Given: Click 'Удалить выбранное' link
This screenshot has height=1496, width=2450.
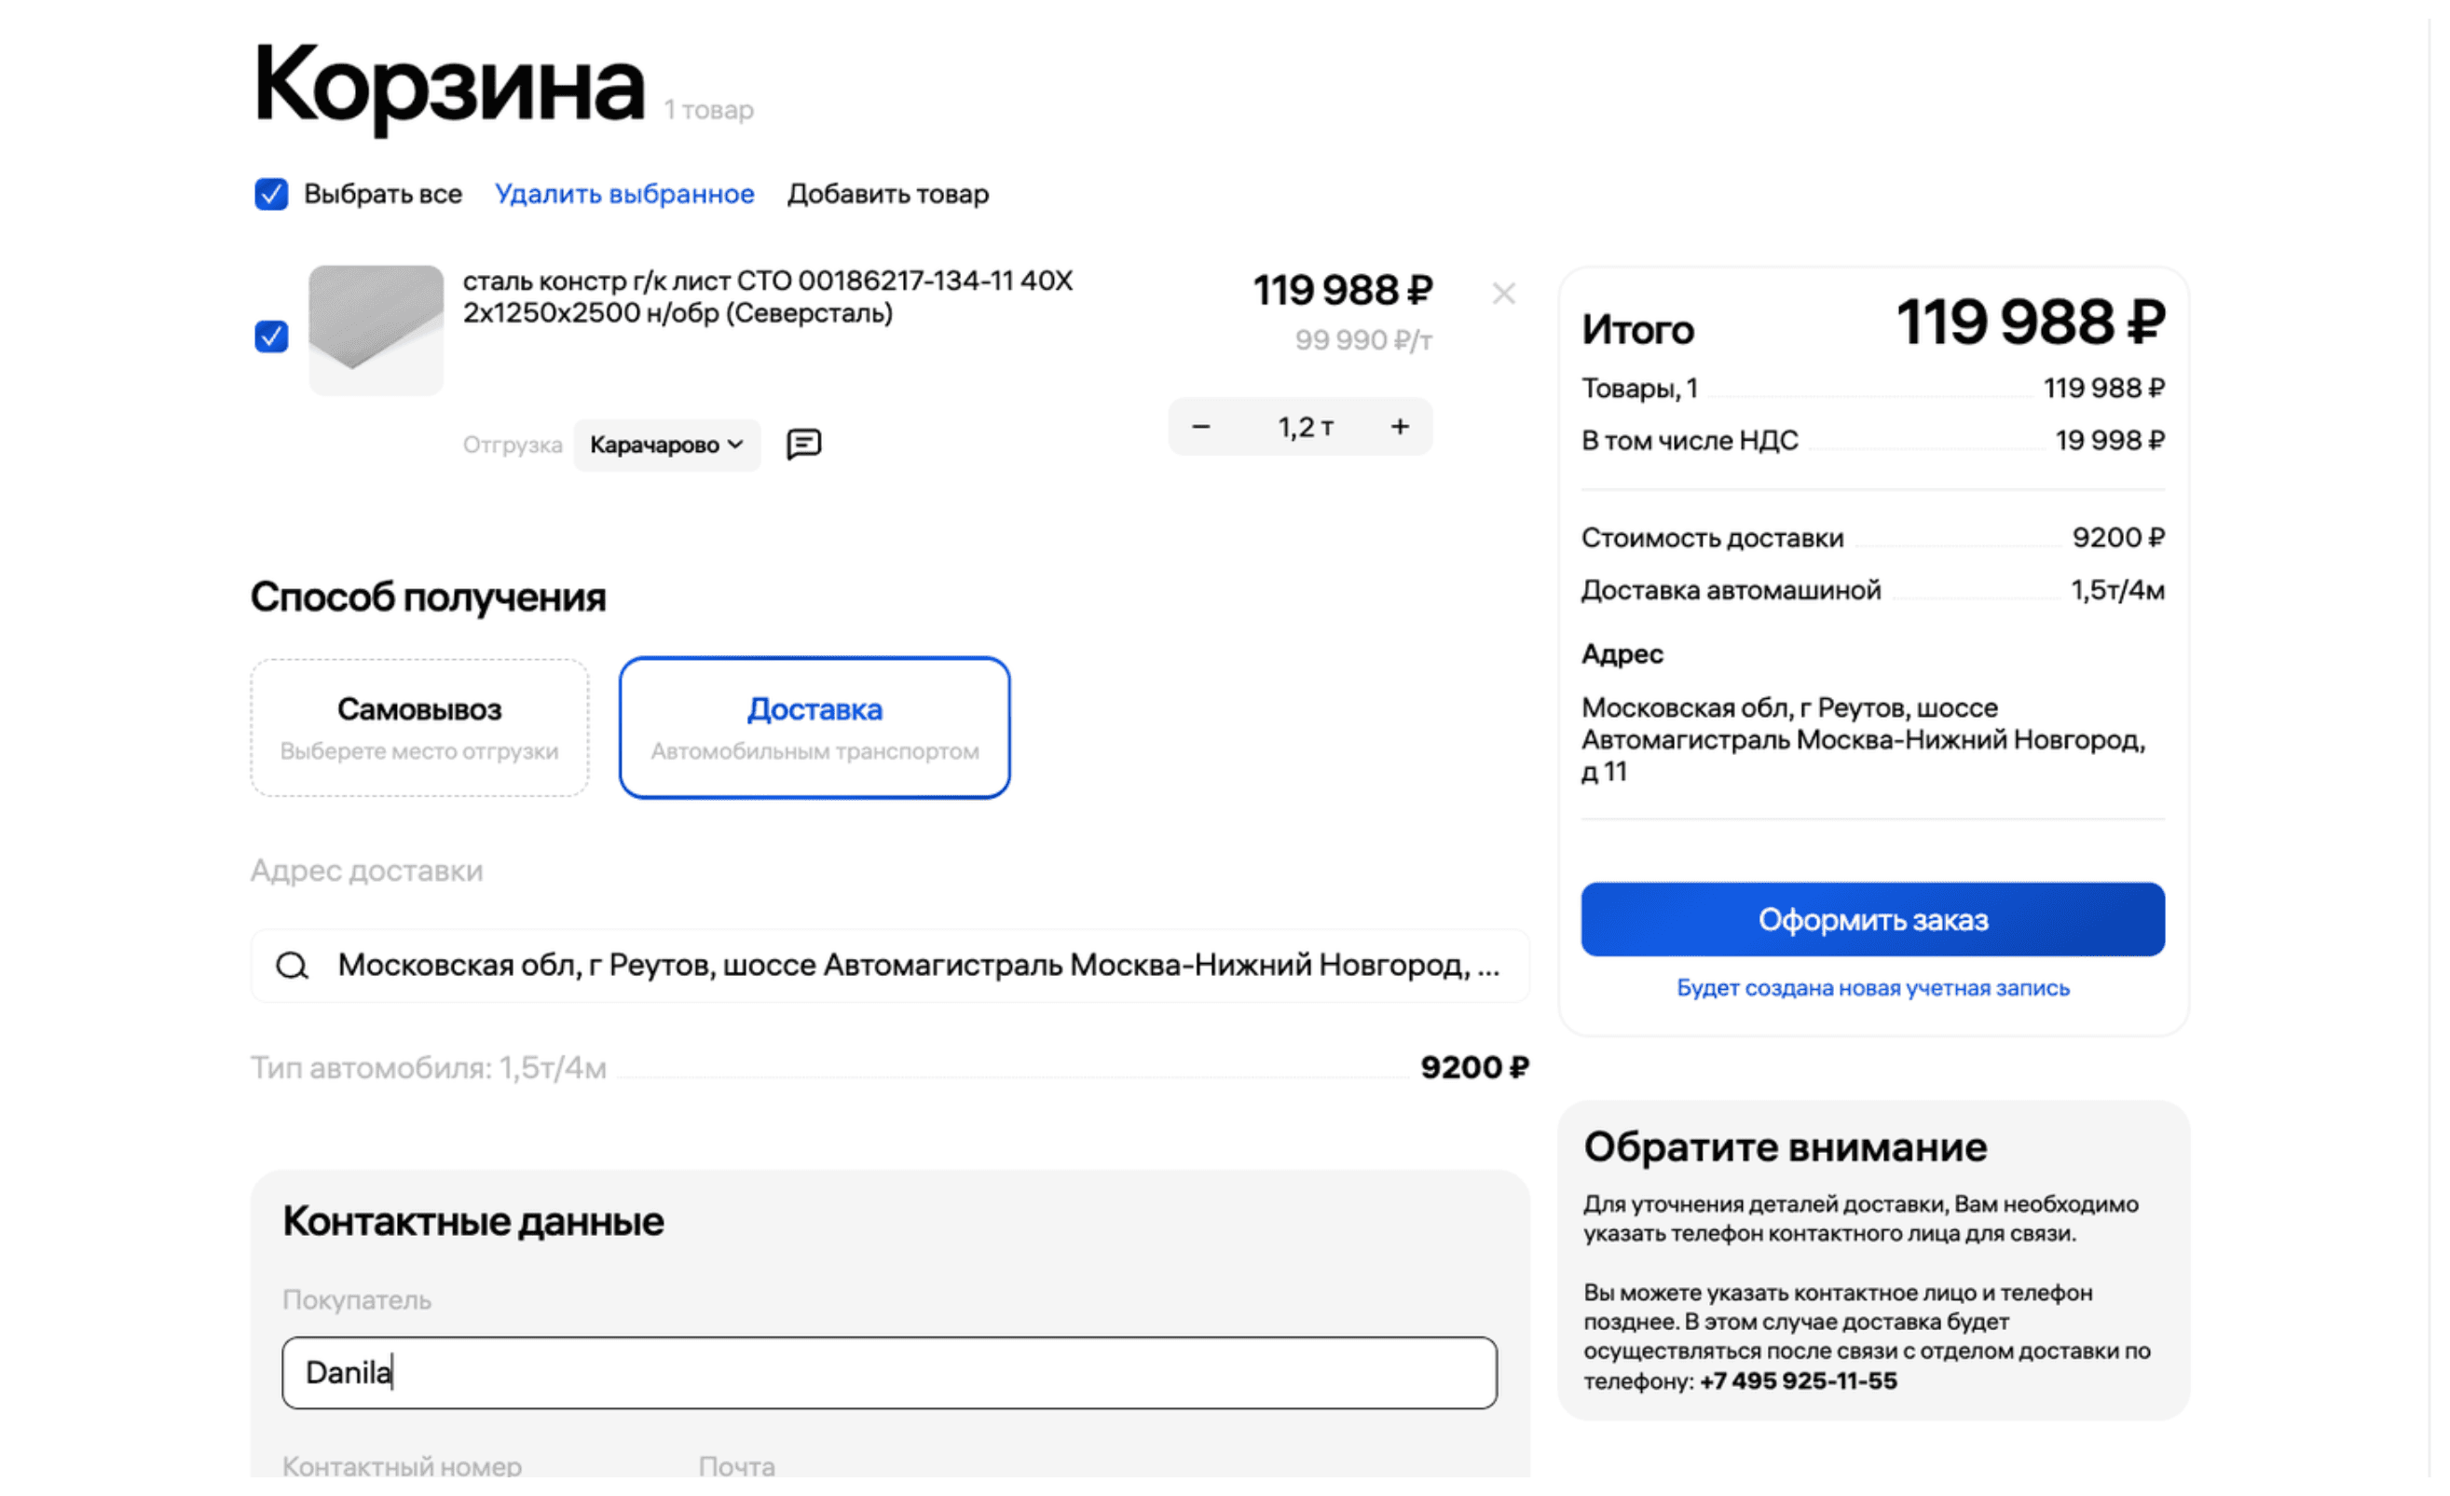Looking at the screenshot, I should (x=624, y=194).
